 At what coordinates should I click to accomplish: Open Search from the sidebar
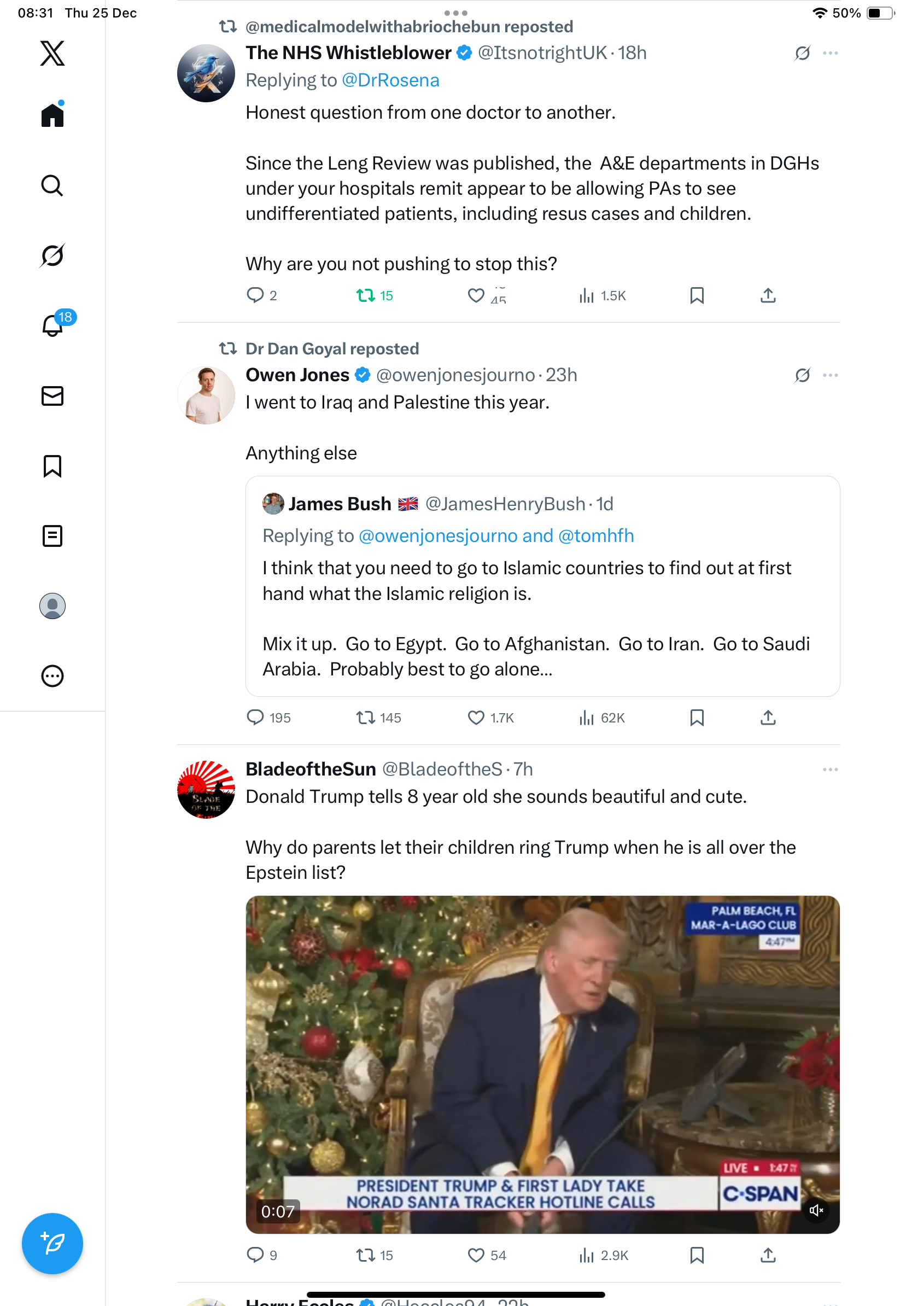point(52,185)
